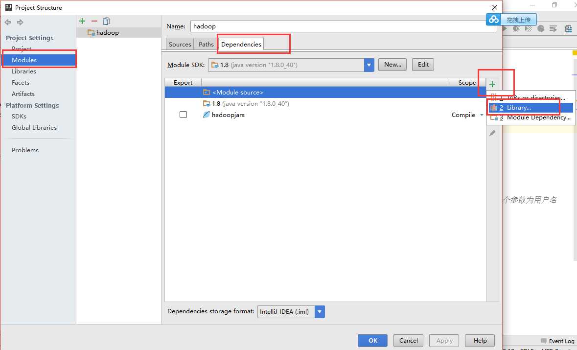Click the IntelliJ logo in title bar
Image resolution: width=577 pixels, height=350 pixels.
(x=9, y=7)
